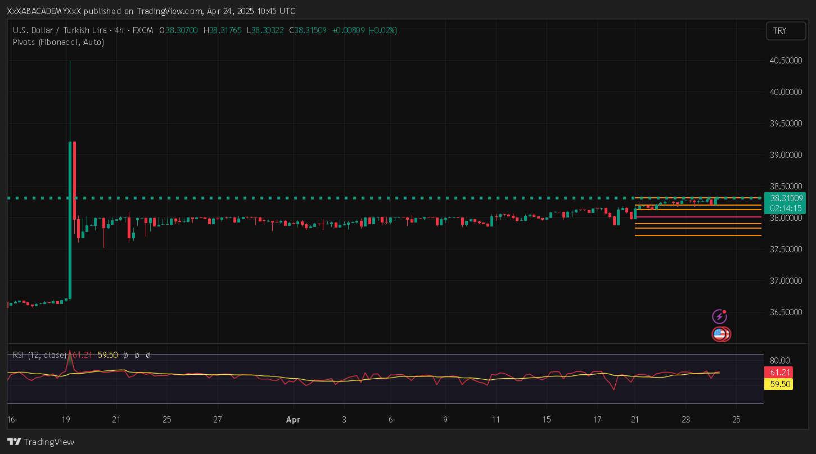Screen dimensions: 816x454
Task: Click the TradingView logo in the bottom-left corner
Action: coord(40,442)
